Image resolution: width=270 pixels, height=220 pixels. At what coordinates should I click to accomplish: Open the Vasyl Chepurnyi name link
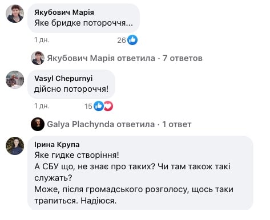pos(63,79)
